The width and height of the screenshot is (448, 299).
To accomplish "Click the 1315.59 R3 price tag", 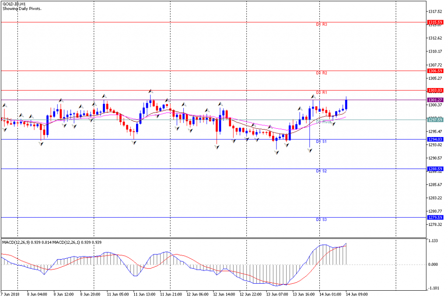I will [435, 22].
